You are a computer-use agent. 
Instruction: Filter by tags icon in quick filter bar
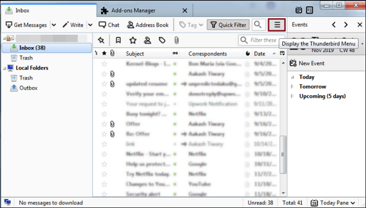[162, 40]
